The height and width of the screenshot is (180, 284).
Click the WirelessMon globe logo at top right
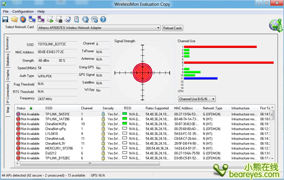pyautogui.click(x=276, y=25)
